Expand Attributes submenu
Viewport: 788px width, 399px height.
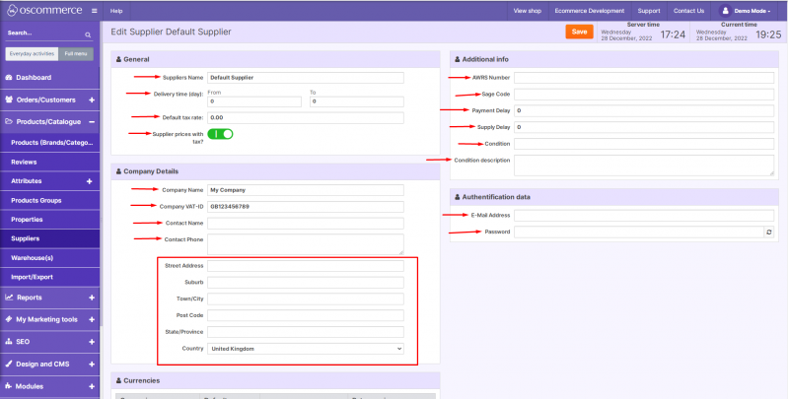coord(90,181)
